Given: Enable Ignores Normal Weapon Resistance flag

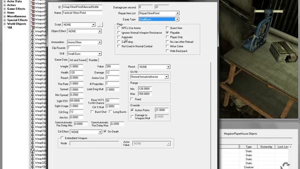Looking at the screenshot, I should [x=119, y=32].
